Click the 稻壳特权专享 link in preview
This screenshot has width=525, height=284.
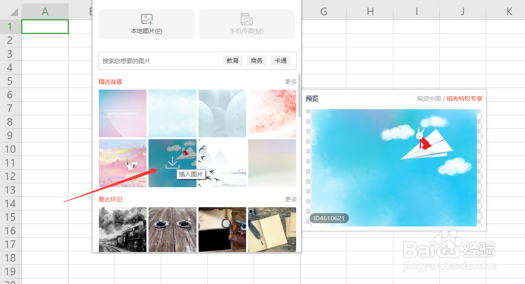(x=465, y=98)
